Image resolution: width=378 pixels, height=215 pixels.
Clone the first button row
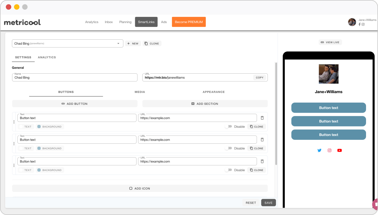[x=256, y=127]
